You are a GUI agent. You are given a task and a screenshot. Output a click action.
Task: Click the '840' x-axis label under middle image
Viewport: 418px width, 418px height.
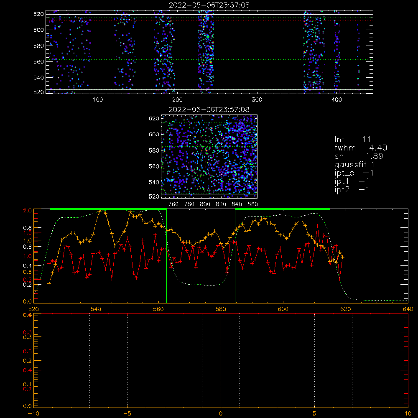coord(237,204)
